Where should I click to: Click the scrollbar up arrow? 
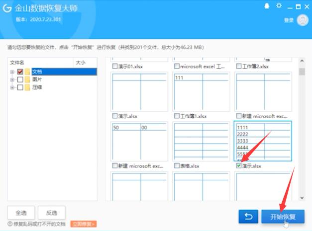[302, 61]
